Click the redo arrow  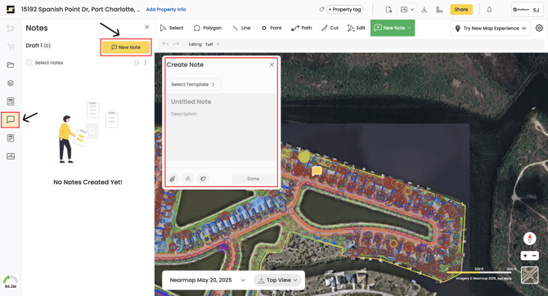coord(176,44)
